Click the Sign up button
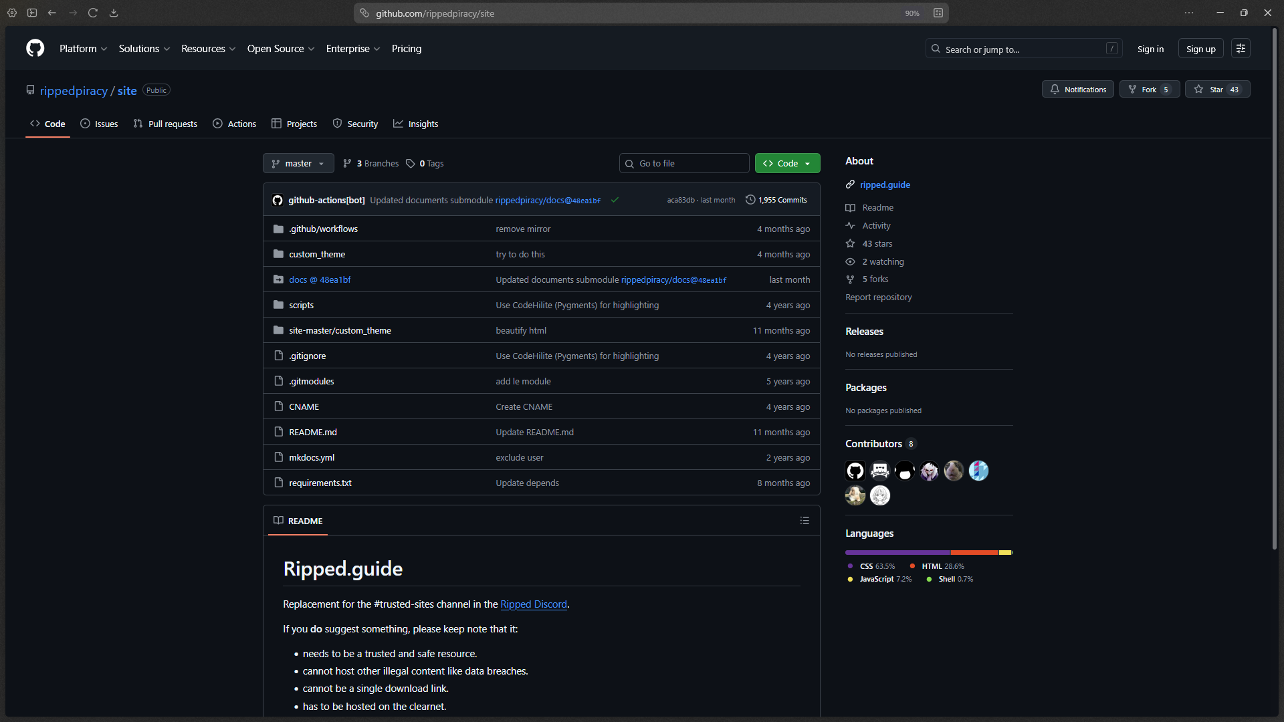Screen dimensions: 1284x722 [x=1200, y=49]
